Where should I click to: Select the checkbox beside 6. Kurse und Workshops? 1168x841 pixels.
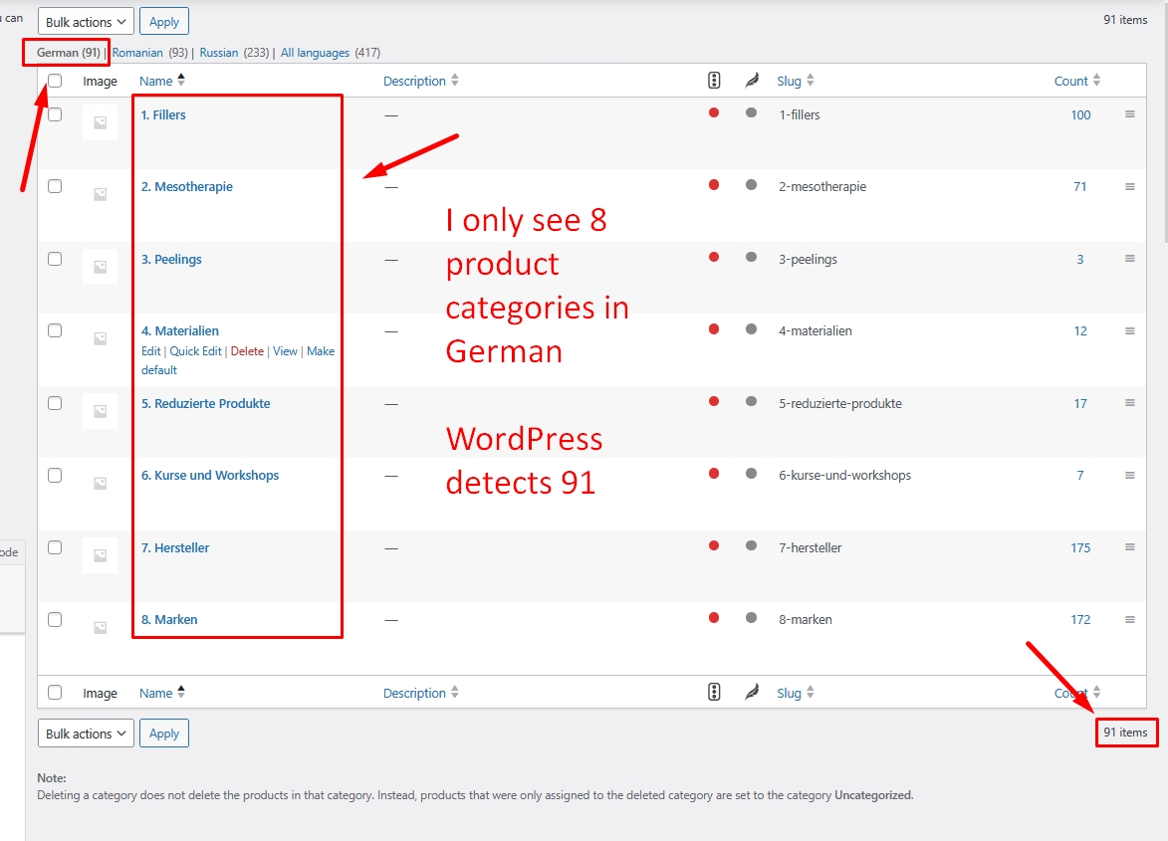55,475
